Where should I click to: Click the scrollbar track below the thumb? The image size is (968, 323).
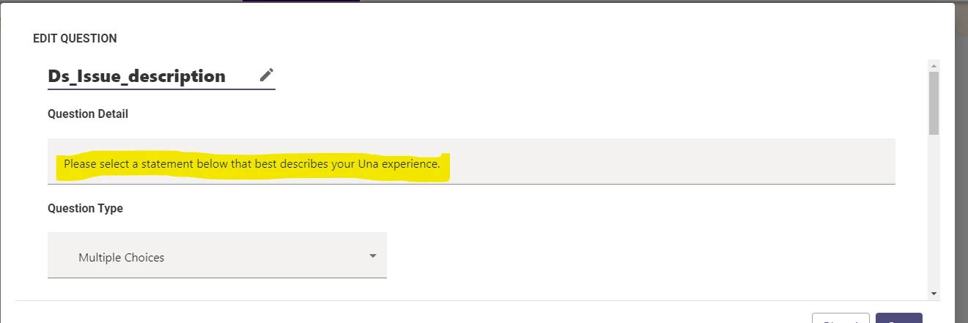pyautogui.click(x=934, y=212)
